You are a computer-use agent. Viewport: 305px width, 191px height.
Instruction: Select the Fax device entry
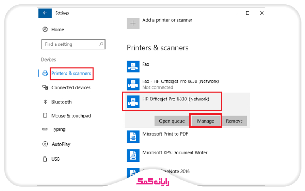click(146, 64)
